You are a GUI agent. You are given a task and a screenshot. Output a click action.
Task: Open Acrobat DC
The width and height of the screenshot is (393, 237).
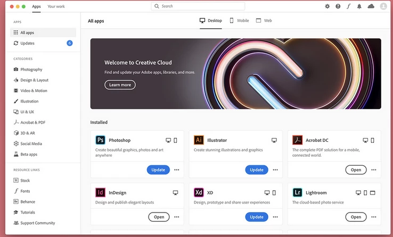(356, 170)
